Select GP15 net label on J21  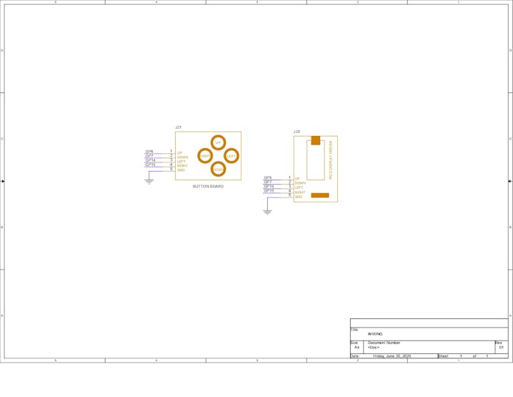150,165
